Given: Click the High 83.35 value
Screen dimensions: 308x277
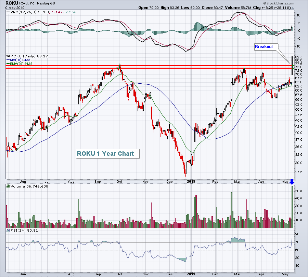Looking at the screenshot, I should tap(170, 8).
